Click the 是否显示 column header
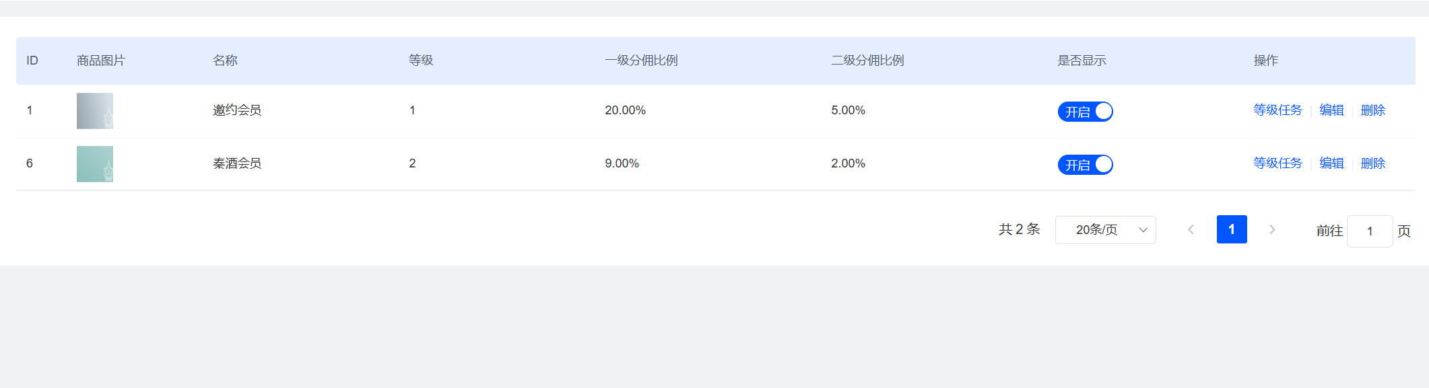1429x388 pixels. 1082,61
